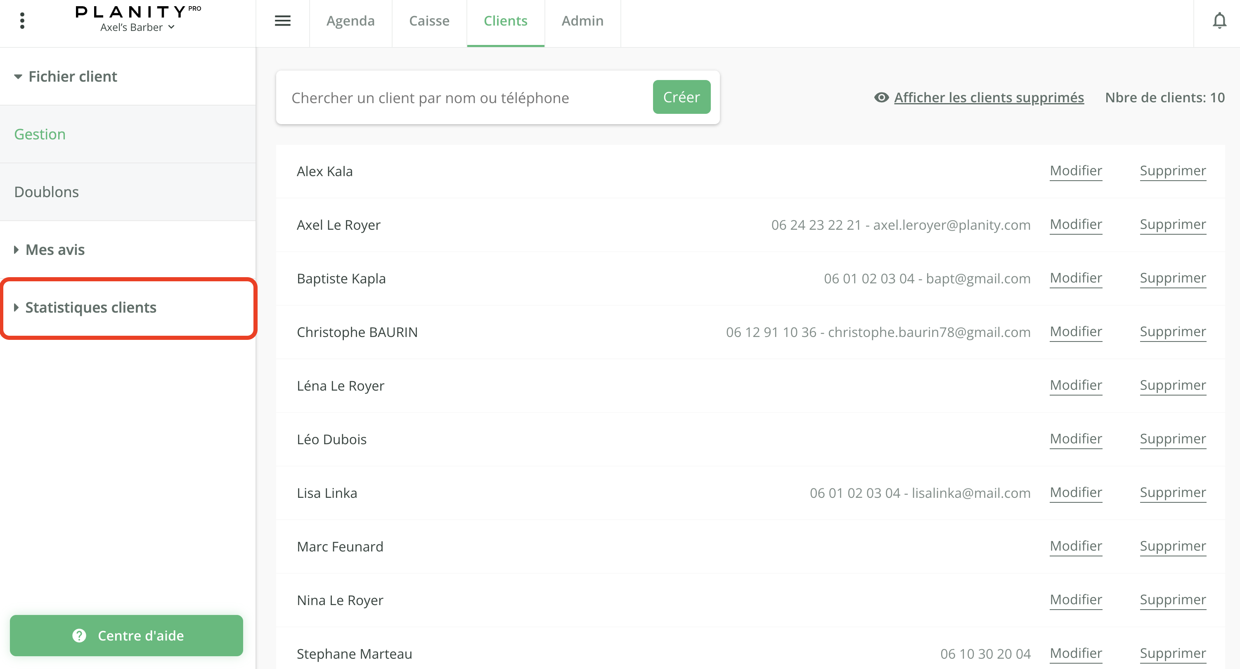Switch to the Agenda tab
The width and height of the screenshot is (1240, 669).
(350, 21)
